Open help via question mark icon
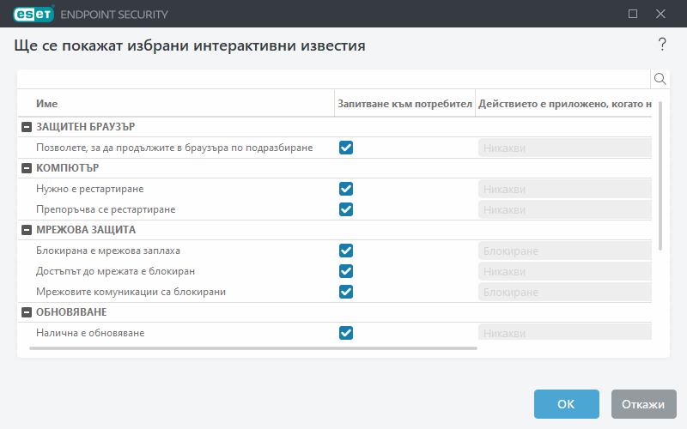 click(662, 45)
